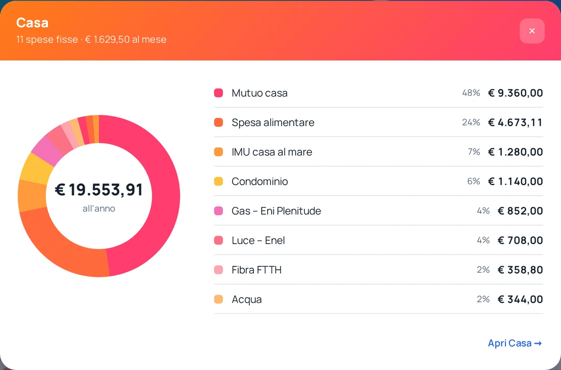Click the amount '€ 344,00'

(520, 299)
